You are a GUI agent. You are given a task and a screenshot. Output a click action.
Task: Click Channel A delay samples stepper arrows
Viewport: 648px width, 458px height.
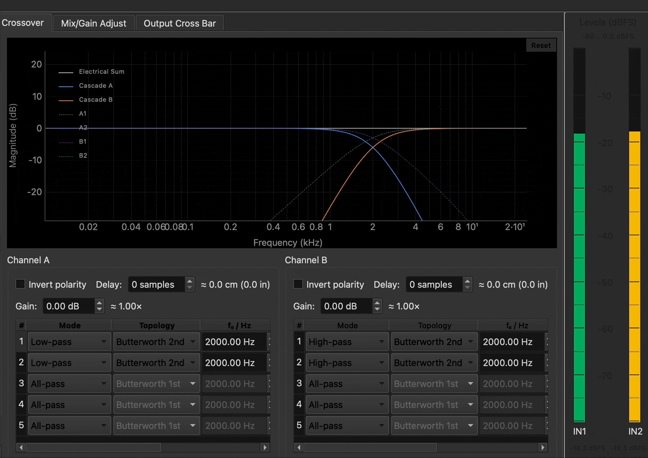pyautogui.click(x=189, y=284)
